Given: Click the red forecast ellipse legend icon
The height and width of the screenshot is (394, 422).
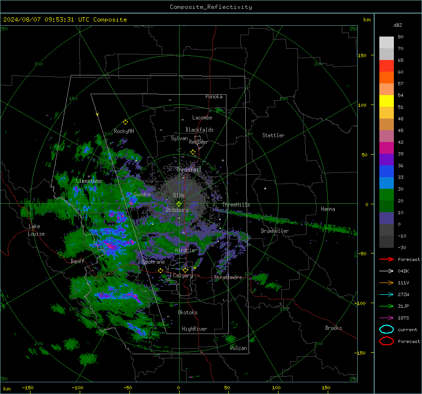Looking at the screenshot, I should tap(386, 341).
